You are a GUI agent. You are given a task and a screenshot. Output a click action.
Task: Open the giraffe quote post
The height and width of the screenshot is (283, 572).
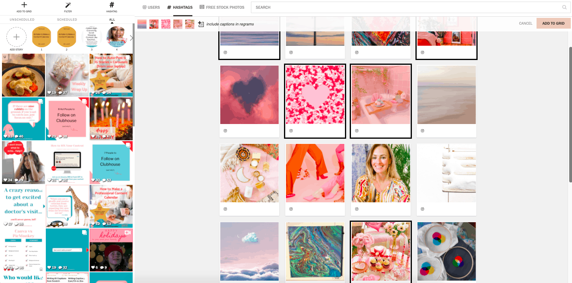67,206
